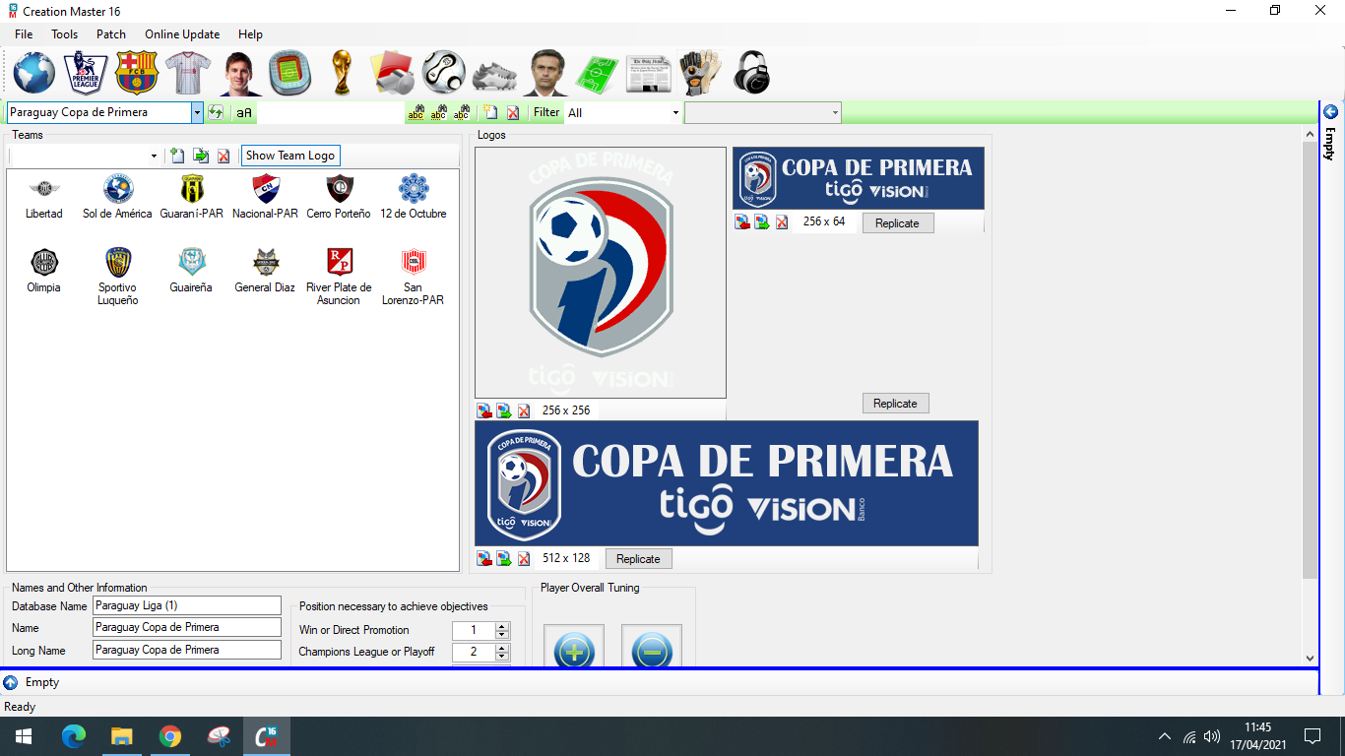Click Replicate next to 512 x 128
Screen dimensions: 1345x756
pos(638,559)
